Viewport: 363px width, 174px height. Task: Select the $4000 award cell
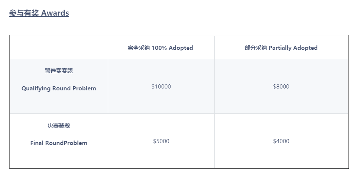click(x=281, y=141)
